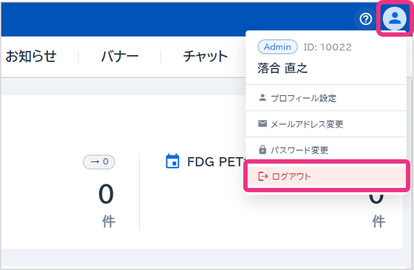Click the large 0 count above 件 on the left
This screenshot has width=414, height=270.
click(106, 195)
